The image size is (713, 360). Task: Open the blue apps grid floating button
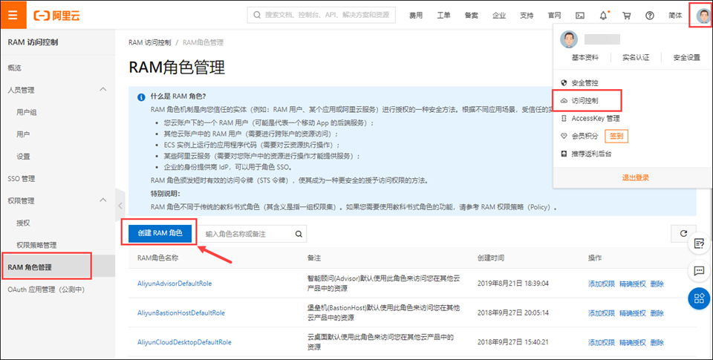click(699, 298)
